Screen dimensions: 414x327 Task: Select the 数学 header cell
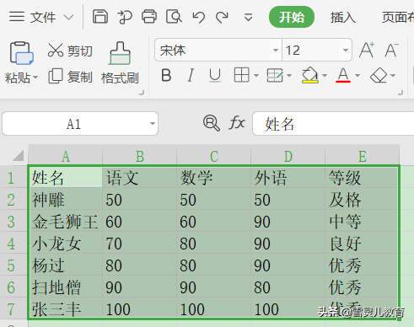214,177
